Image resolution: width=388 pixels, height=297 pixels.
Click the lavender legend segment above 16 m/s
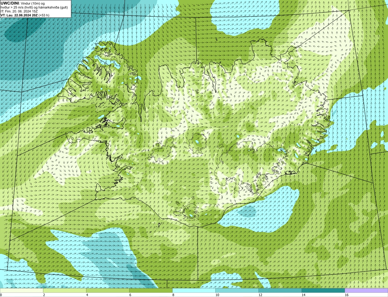click(366, 290)
